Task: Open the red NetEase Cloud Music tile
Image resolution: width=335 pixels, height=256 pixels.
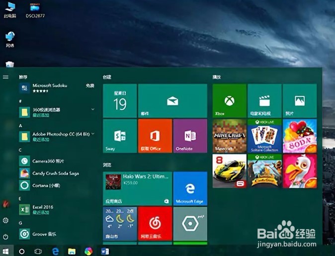Action: click(155, 224)
